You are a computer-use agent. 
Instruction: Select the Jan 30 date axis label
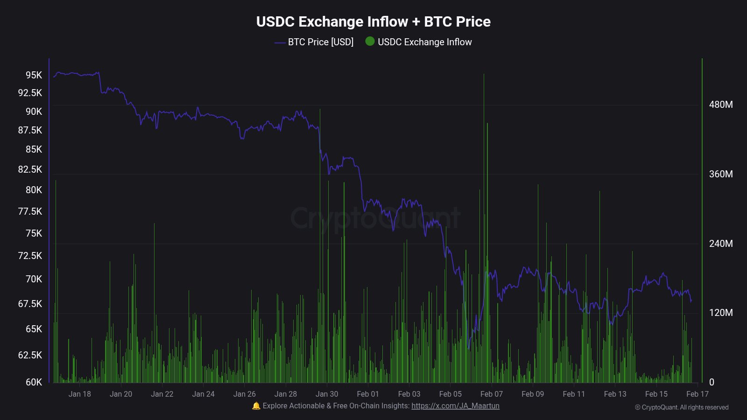(x=327, y=394)
